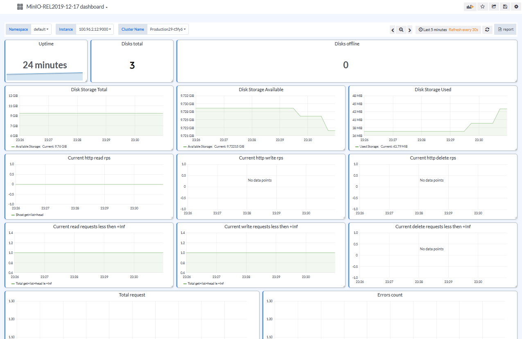Image resolution: width=522 pixels, height=339 pixels.
Task: Toggle the 'get+list+head' legend in http read rps
Action: pos(29,215)
